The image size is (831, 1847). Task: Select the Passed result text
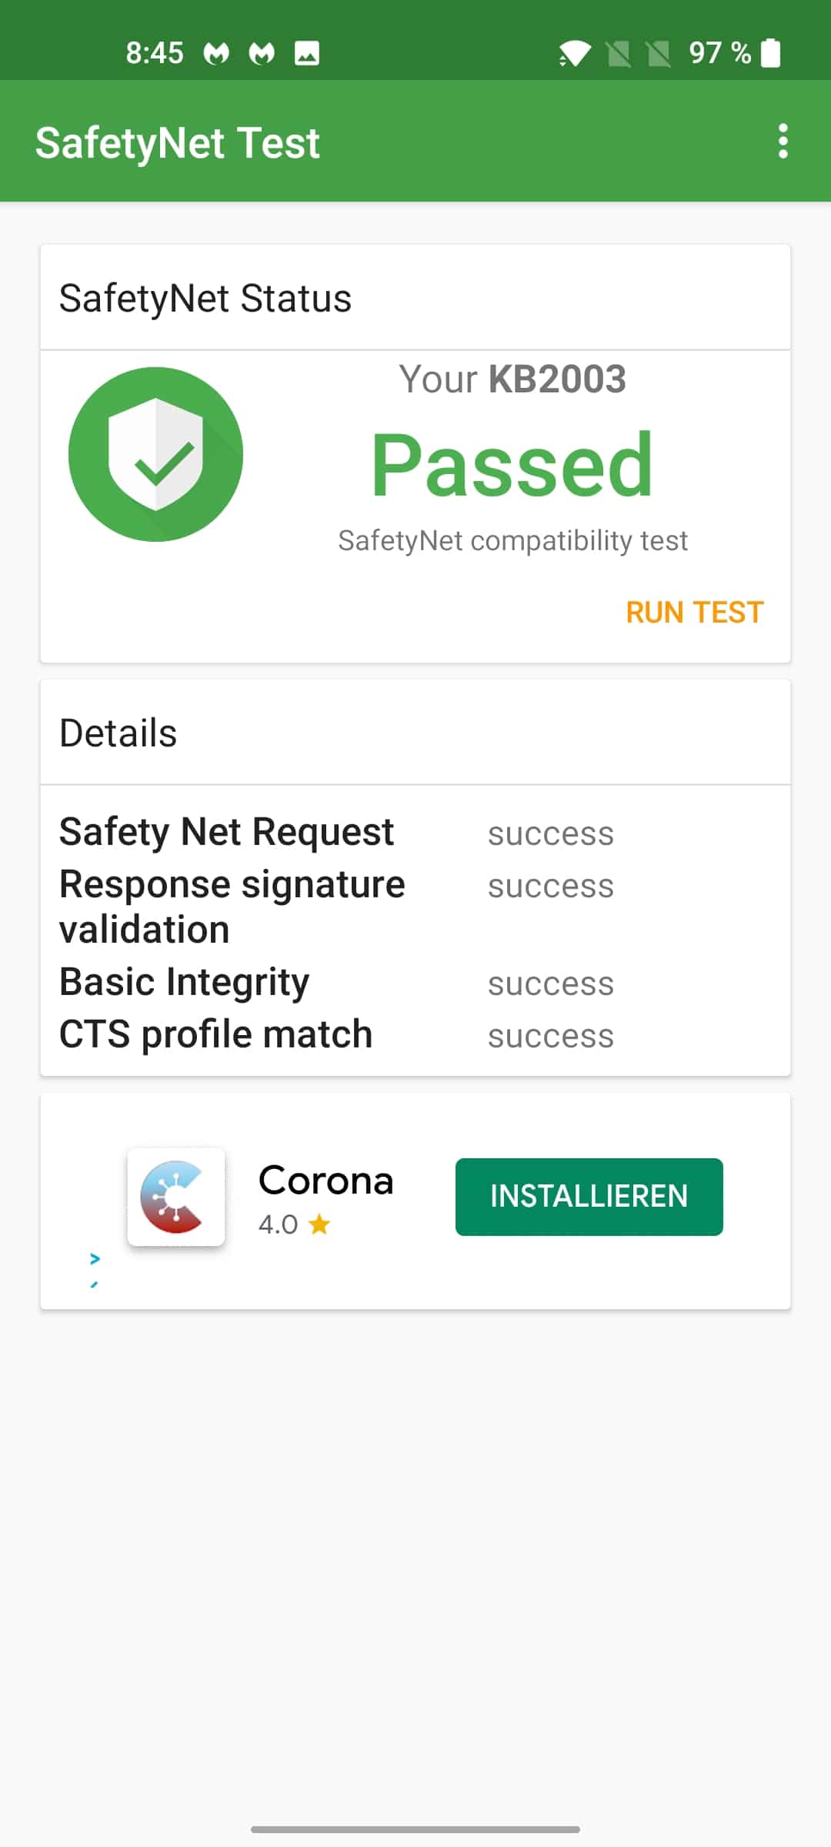(x=512, y=465)
